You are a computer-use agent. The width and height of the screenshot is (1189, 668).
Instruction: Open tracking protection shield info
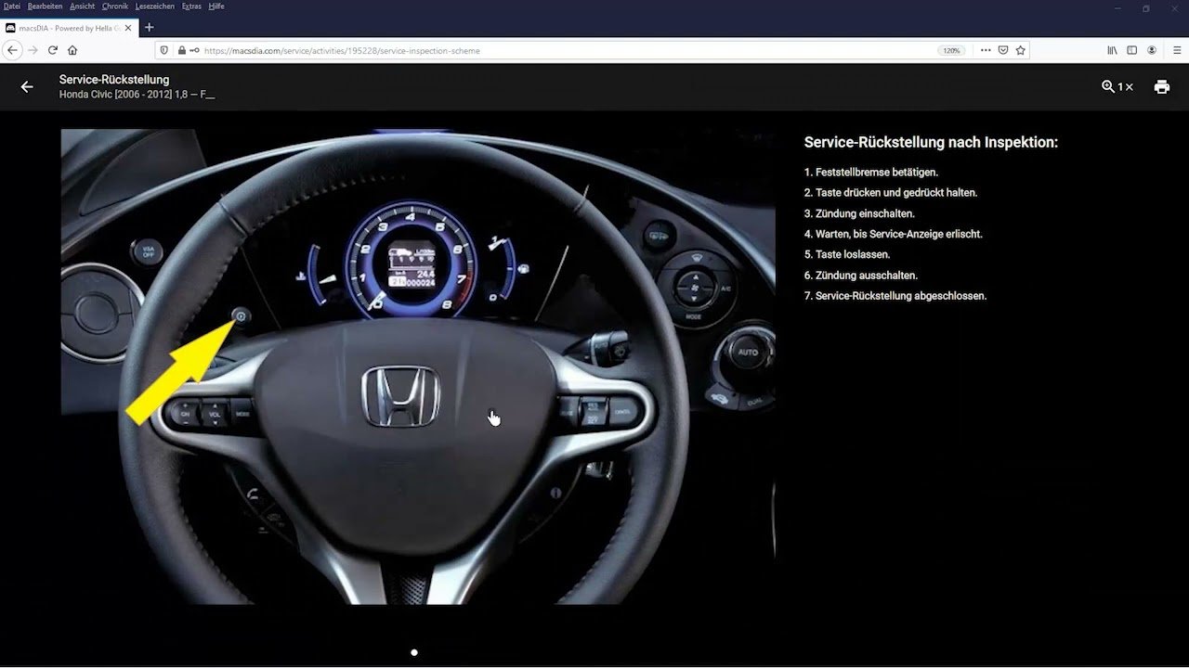point(164,50)
